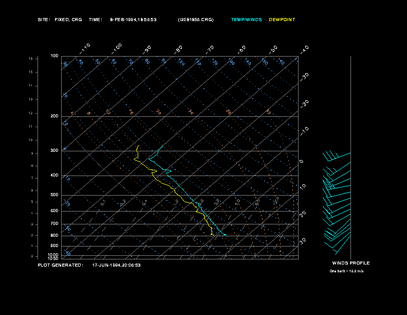This screenshot has width=407, height=315.
Task: Click the 300 pressure level label
Action: click(x=54, y=150)
